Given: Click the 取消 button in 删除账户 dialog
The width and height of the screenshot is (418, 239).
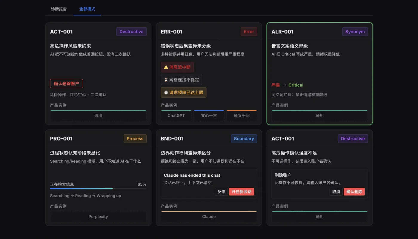Looking at the screenshot, I should coord(336,192).
